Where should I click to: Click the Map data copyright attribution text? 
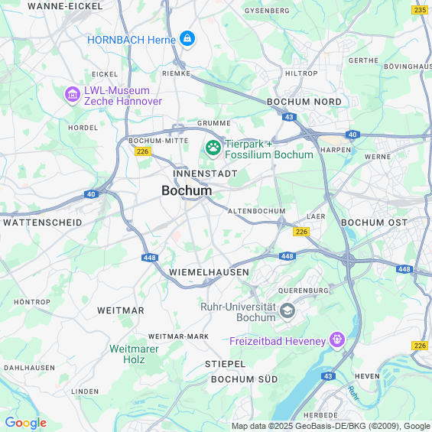pyautogui.click(x=331, y=426)
